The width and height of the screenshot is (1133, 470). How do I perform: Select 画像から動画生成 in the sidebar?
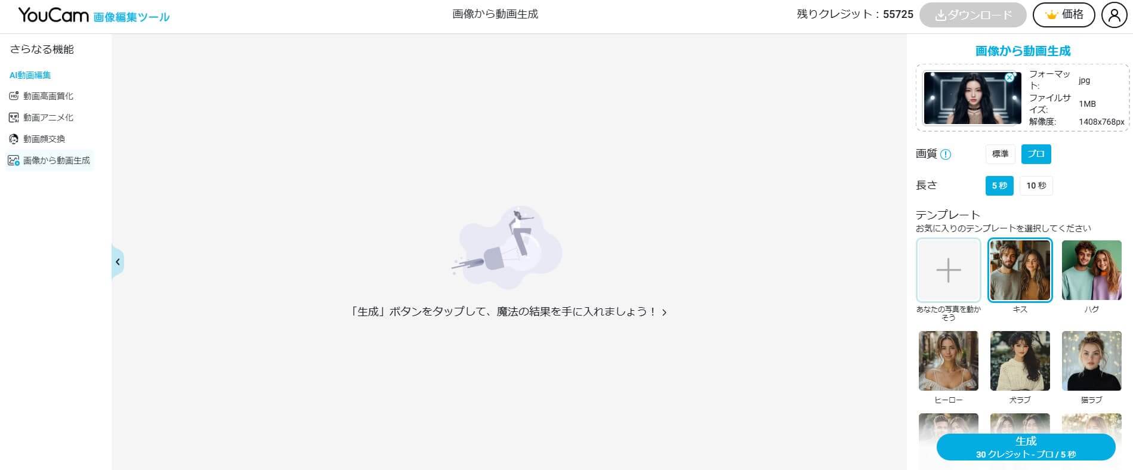coord(50,160)
